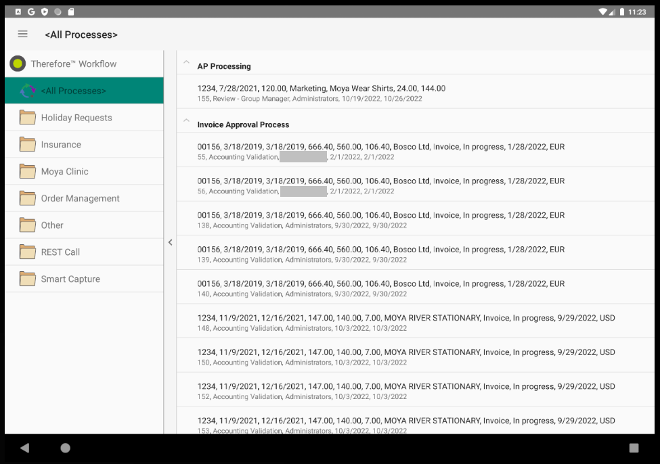
Task: Click the <All Processes> title in top bar
Action: (81, 34)
